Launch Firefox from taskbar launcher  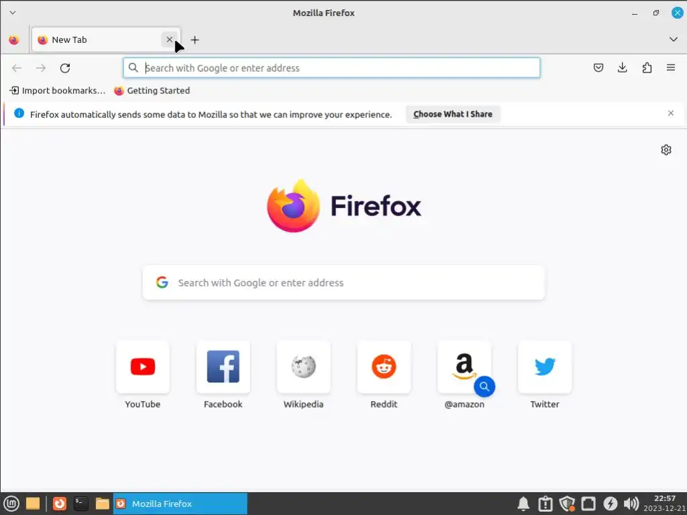click(60, 504)
